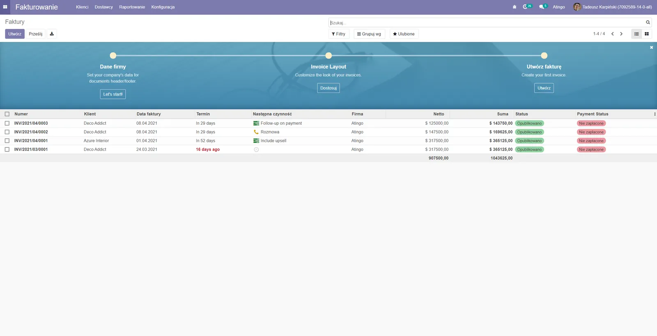This screenshot has height=336, width=657.
Task: Open Atingo company switcher
Action: click(559, 7)
